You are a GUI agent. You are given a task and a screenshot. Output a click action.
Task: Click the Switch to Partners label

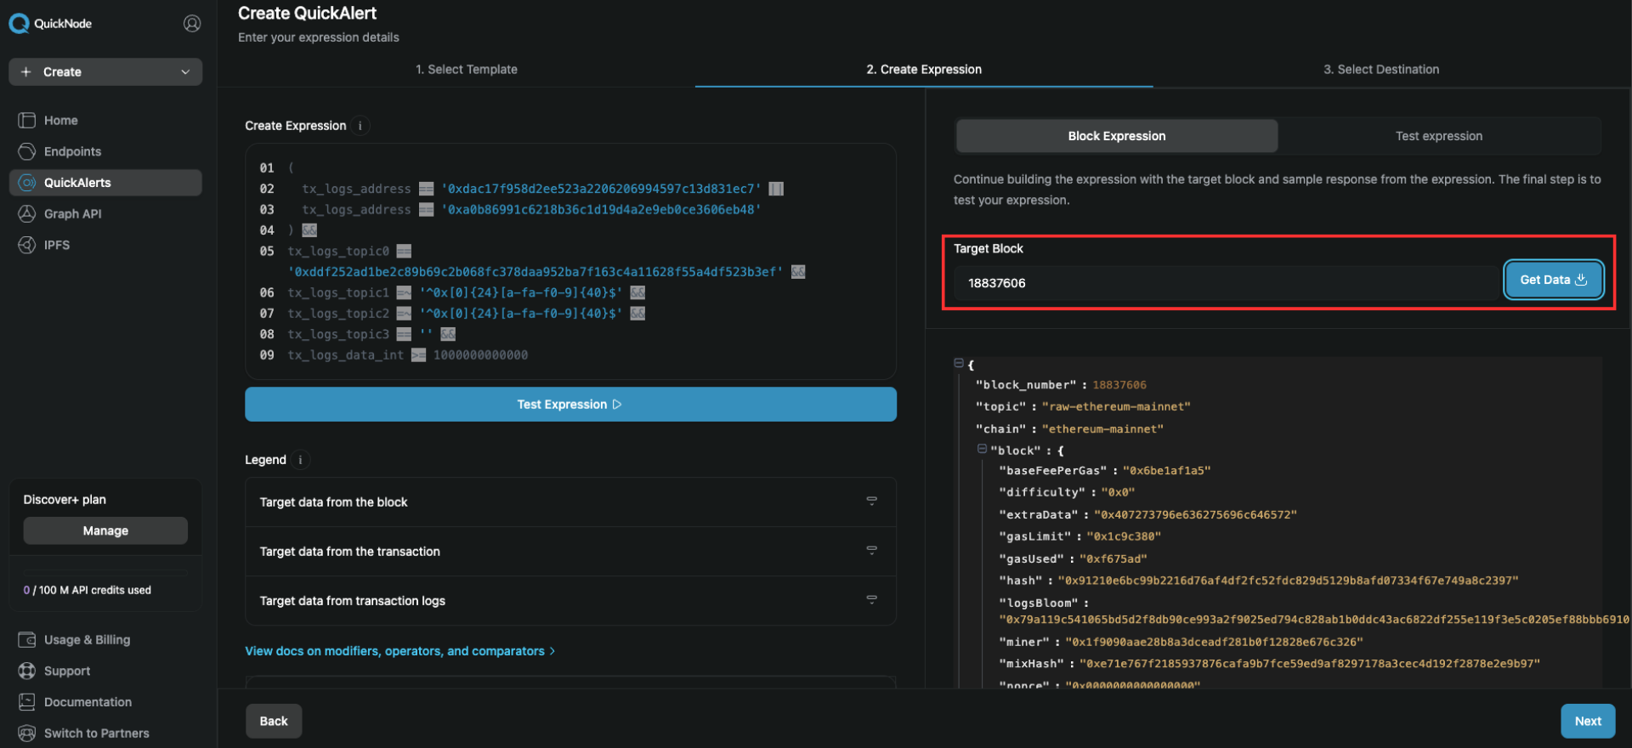point(97,733)
